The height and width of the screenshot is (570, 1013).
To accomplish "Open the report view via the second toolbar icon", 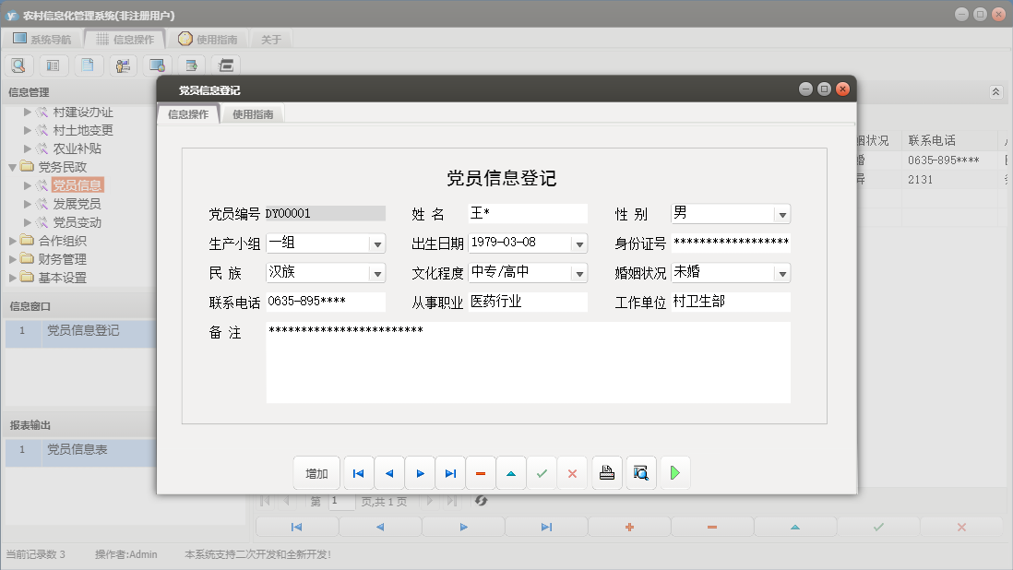I will pyautogui.click(x=53, y=65).
